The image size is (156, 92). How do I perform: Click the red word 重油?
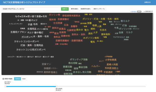[56, 33]
